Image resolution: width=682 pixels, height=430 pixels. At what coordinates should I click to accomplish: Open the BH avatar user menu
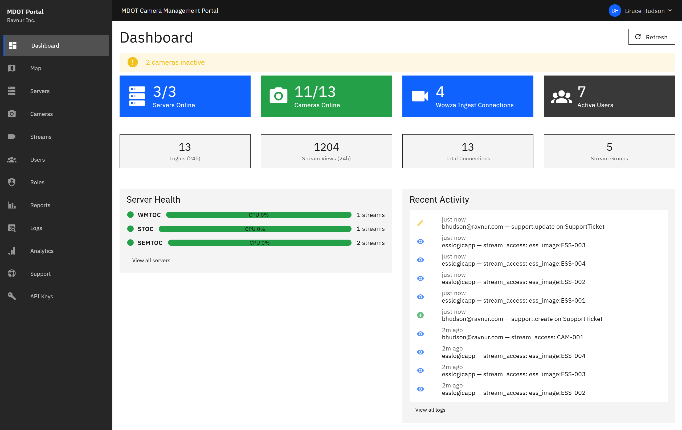pyautogui.click(x=615, y=10)
